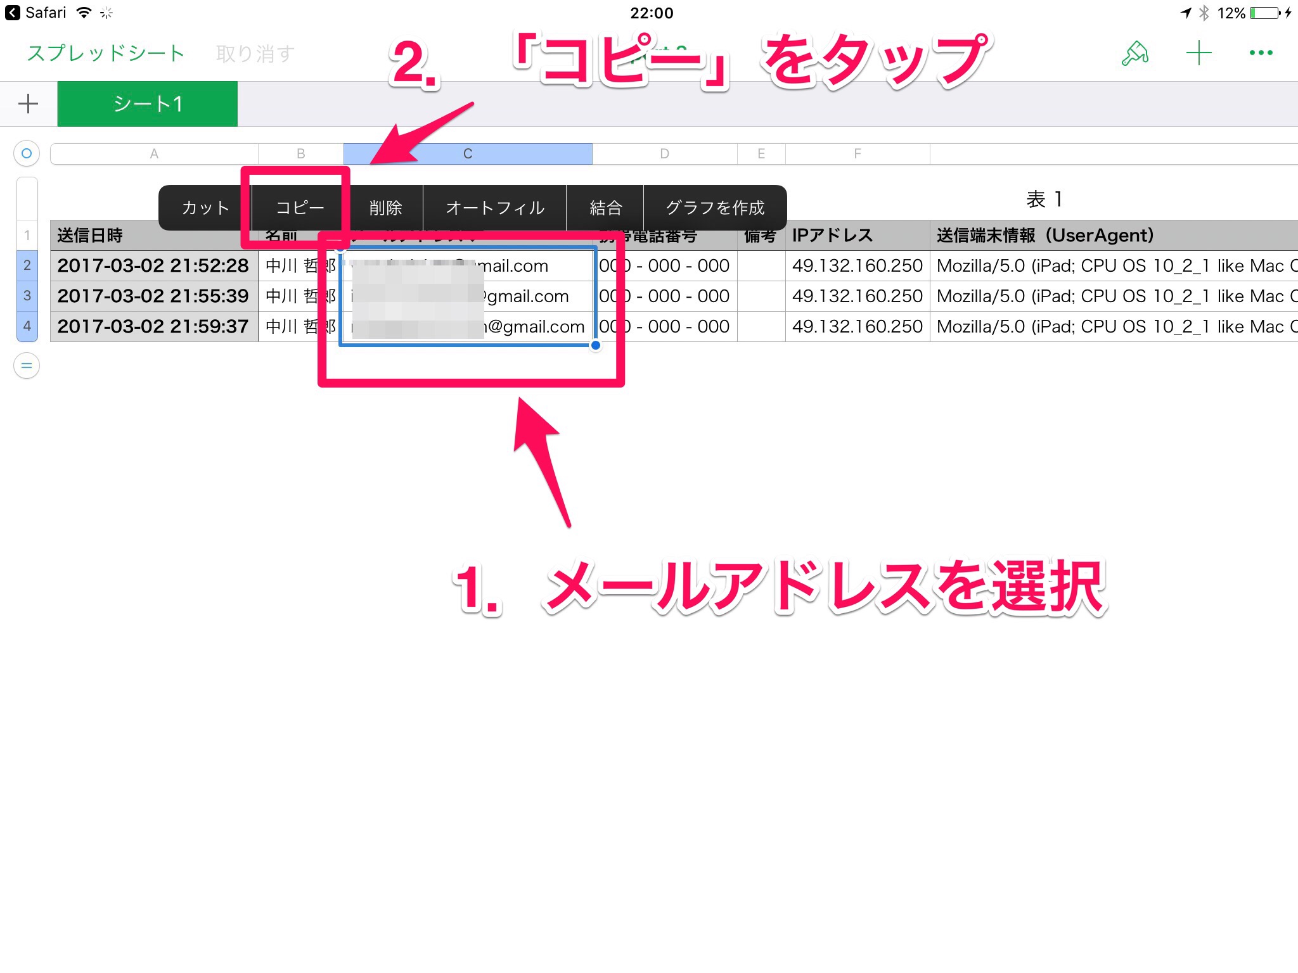Screen dimensions: 1298x973
Task: Tap the equals formula button below rows
Action: click(x=27, y=366)
